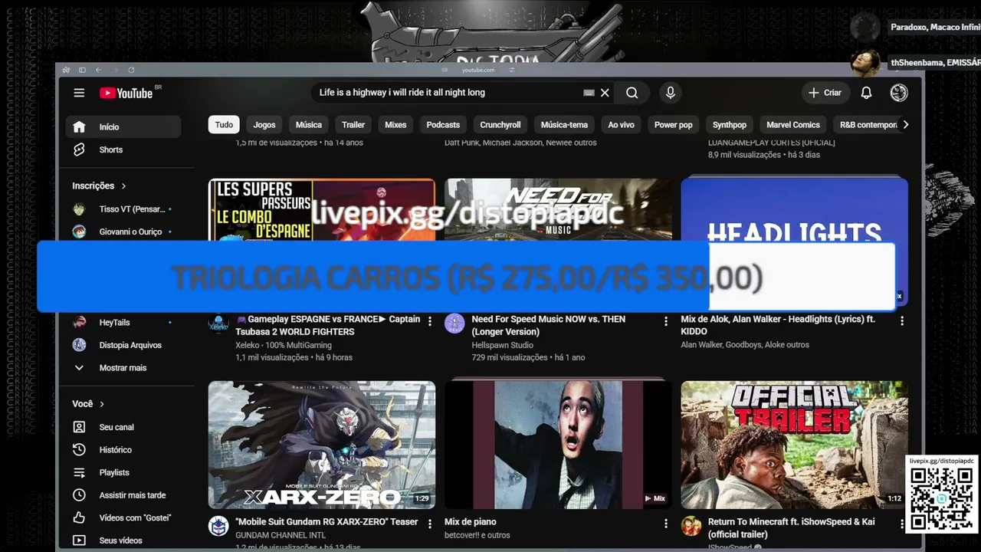Viewport: 981px width, 552px height.
Task: Select the Tudo filter chip
Action: click(x=224, y=125)
